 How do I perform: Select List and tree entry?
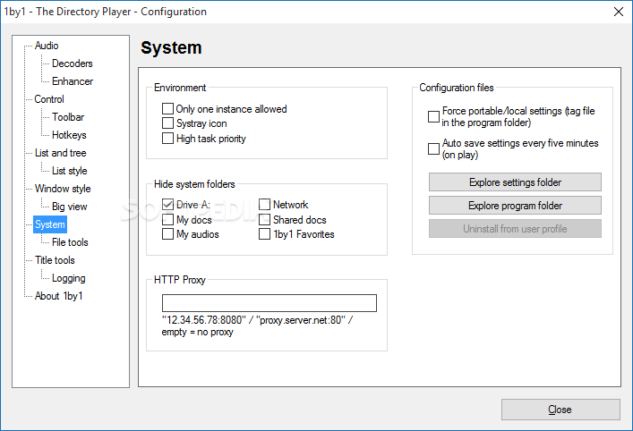[x=61, y=153]
